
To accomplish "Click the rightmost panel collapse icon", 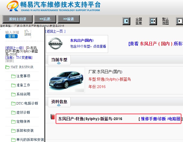I will point(180,21).
